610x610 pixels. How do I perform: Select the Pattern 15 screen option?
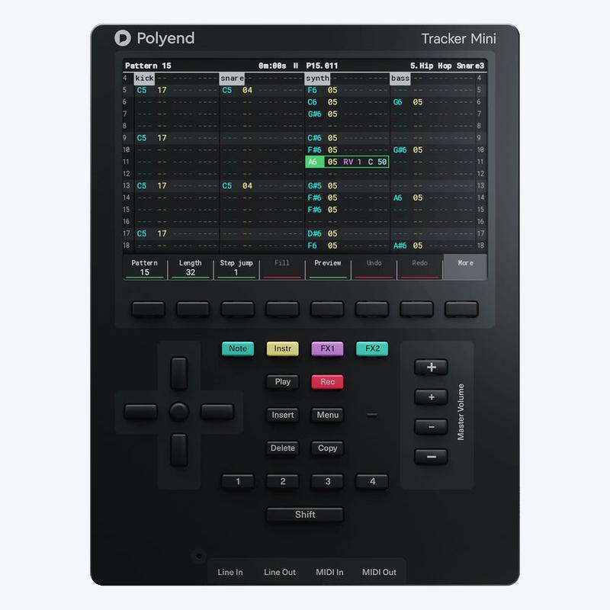tap(144, 267)
